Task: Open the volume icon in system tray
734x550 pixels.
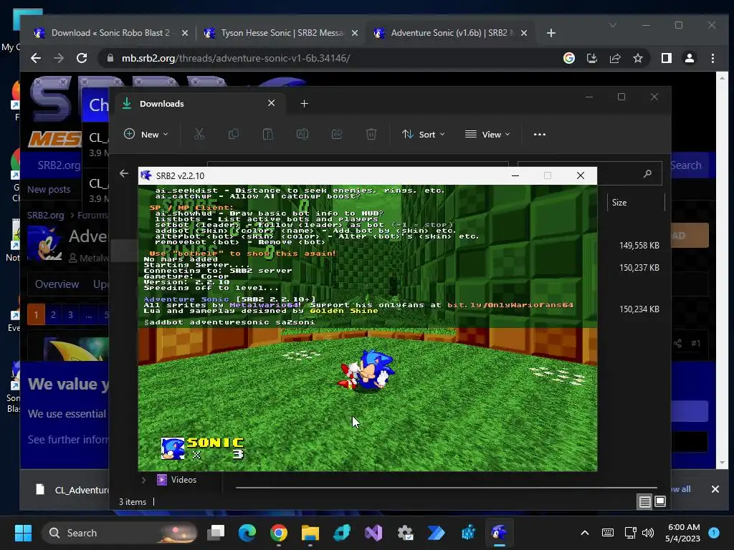Action: (x=648, y=533)
